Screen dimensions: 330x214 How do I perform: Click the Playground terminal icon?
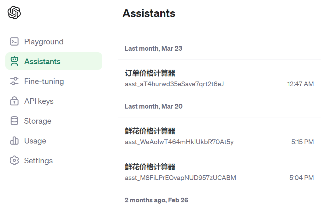pyautogui.click(x=14, y=41)
